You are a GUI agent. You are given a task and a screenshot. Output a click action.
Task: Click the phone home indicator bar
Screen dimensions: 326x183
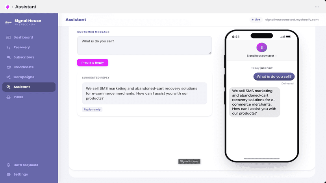tap(262, 159)
